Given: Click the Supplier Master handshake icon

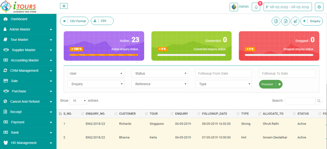Looking at the screenshot, I should pos(6,50).
